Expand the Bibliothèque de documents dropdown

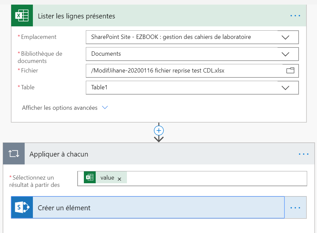click(x=285, y=54)
